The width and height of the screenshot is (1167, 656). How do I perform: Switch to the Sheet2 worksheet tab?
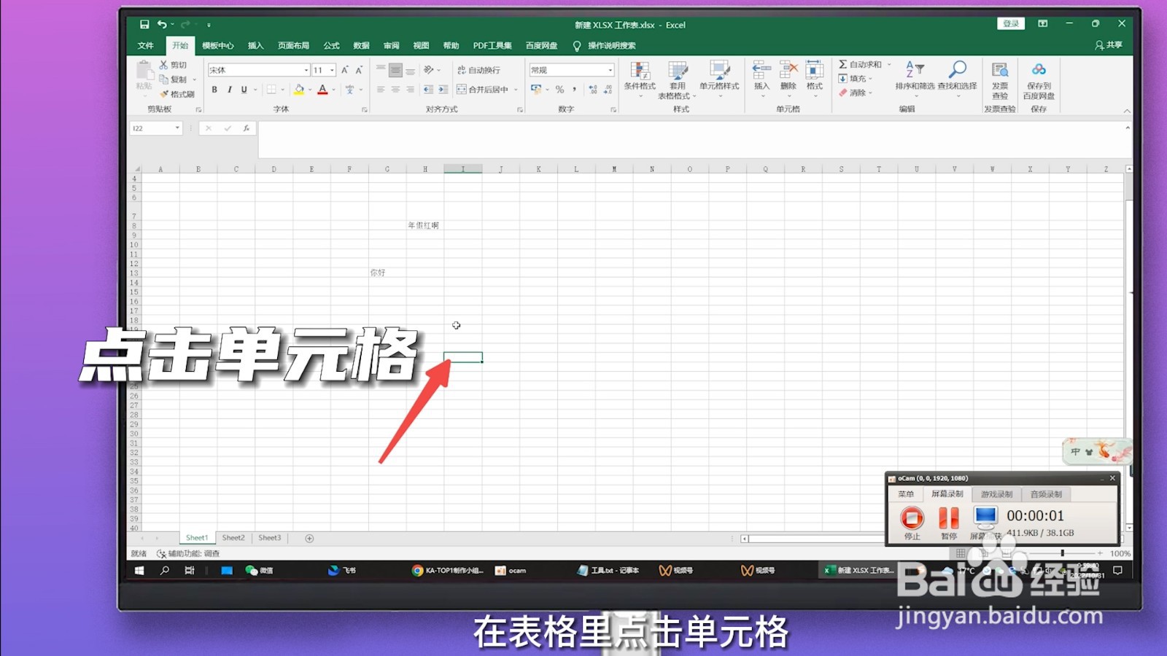(x=233, y=537)
